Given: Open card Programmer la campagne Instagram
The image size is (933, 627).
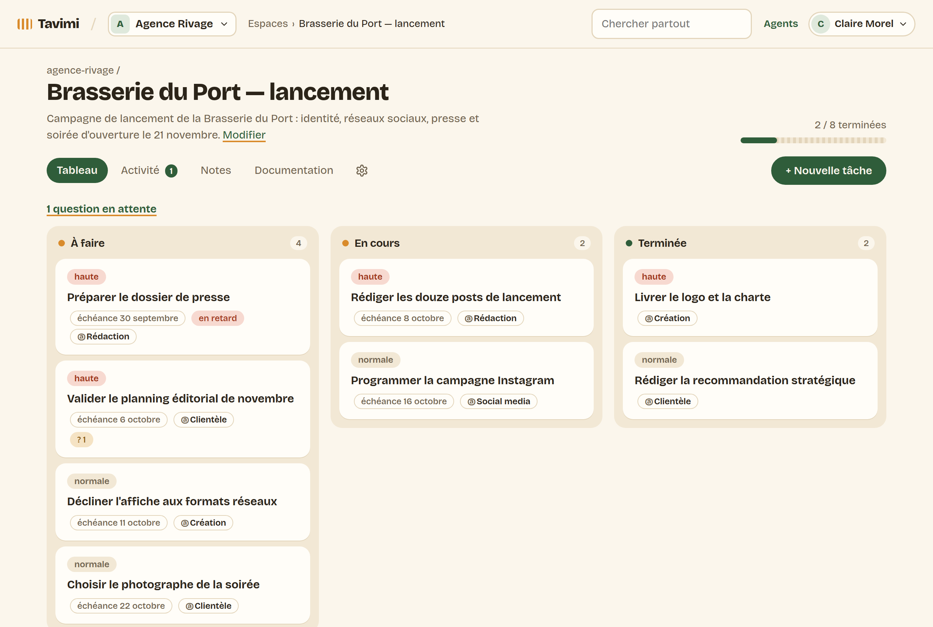Looking at the screenshot, I should (466, 380).
